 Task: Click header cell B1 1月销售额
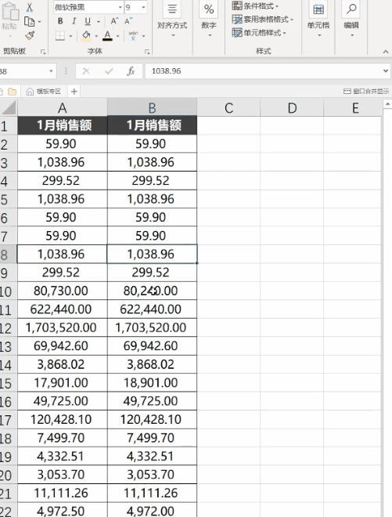click(x=152, y=125)
